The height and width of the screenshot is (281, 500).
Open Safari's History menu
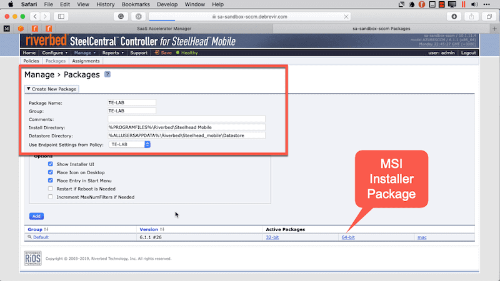105,4
